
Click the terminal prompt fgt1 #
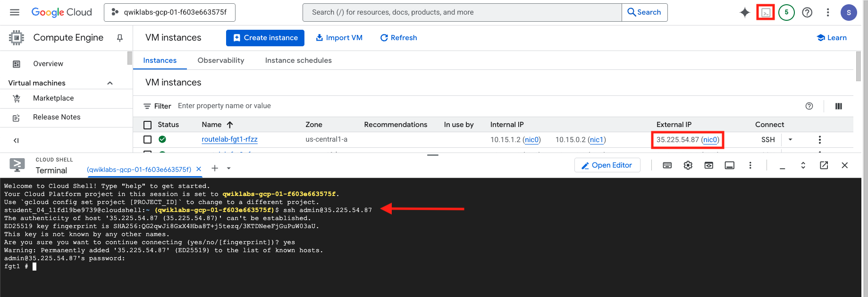pos(16,266)
